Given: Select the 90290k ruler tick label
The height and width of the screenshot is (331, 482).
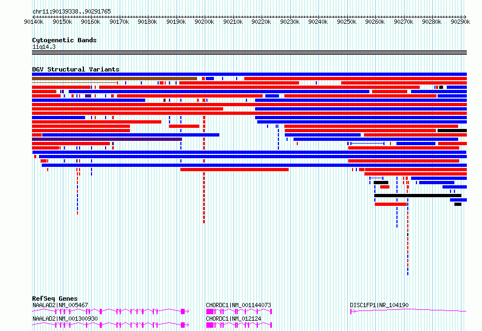Looking at the screenshot, I should [460, 22].
